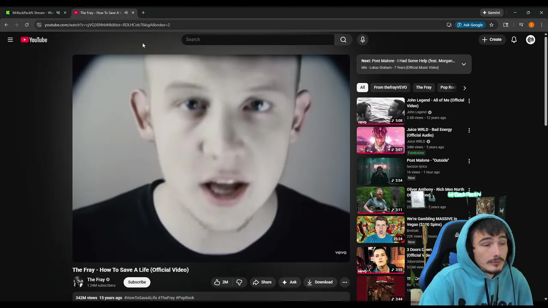Image resolution: width=548 pixels, height=308 pixels.
Task: Click the browser address bar URL
Action: 107,25
